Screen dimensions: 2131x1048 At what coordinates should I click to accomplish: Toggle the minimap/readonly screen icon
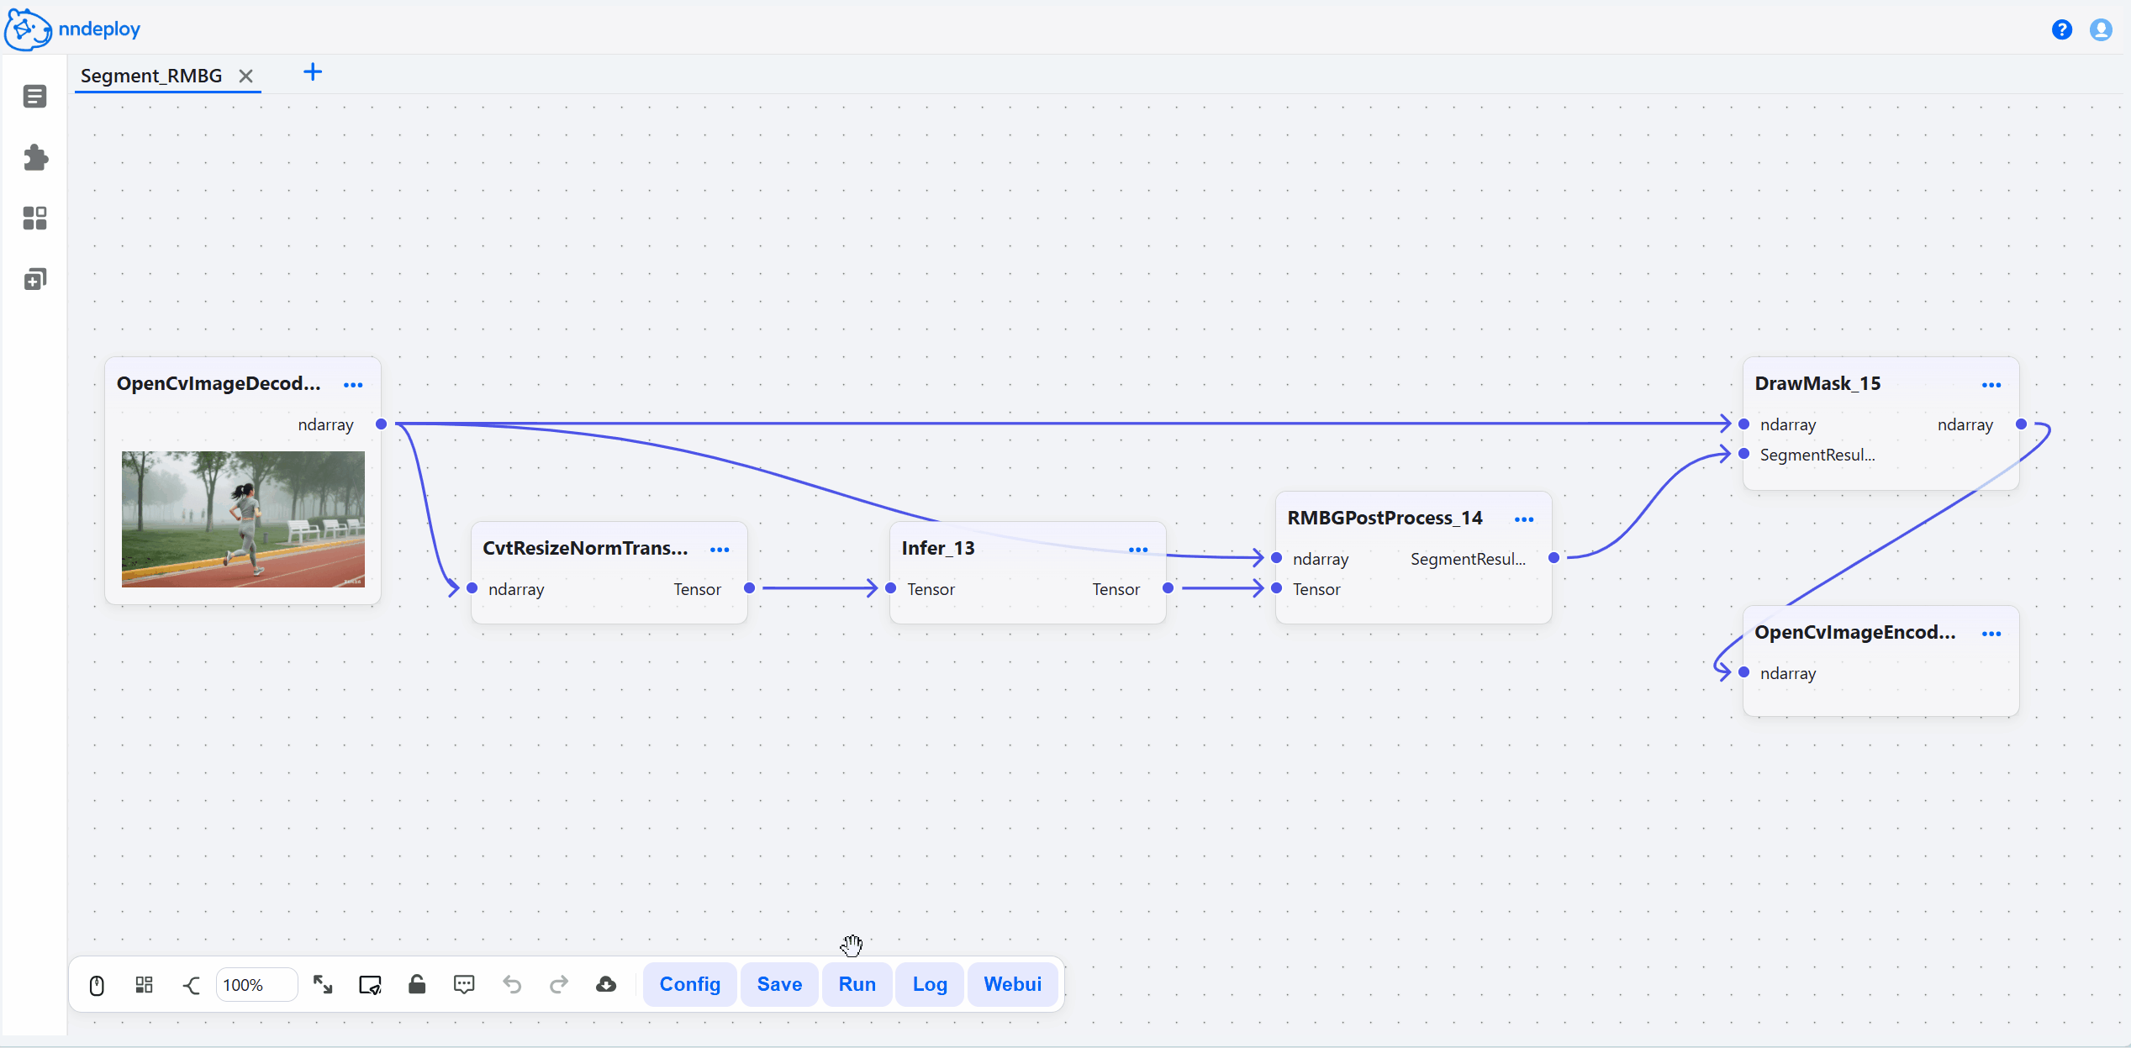(x=370, y=985)
